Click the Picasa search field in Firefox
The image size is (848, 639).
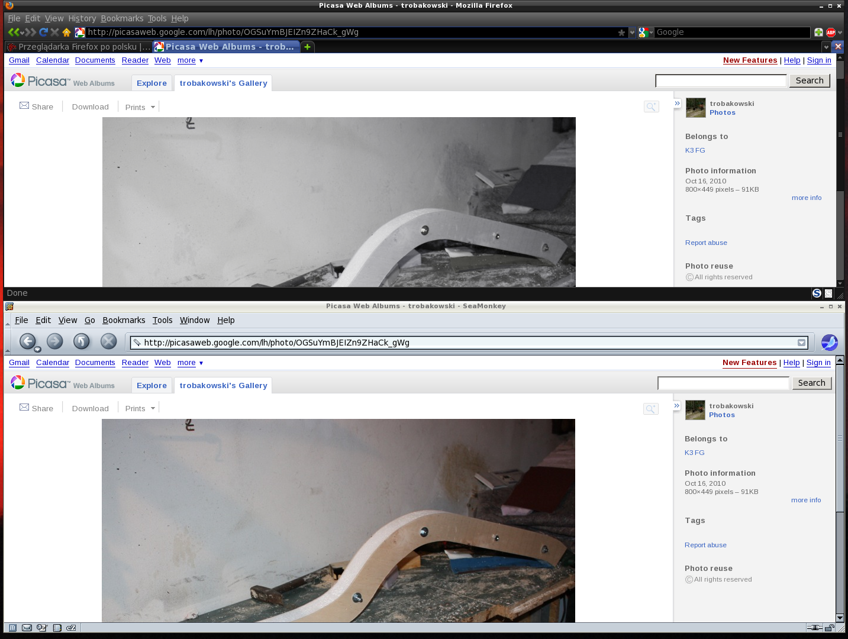[720, 81]
